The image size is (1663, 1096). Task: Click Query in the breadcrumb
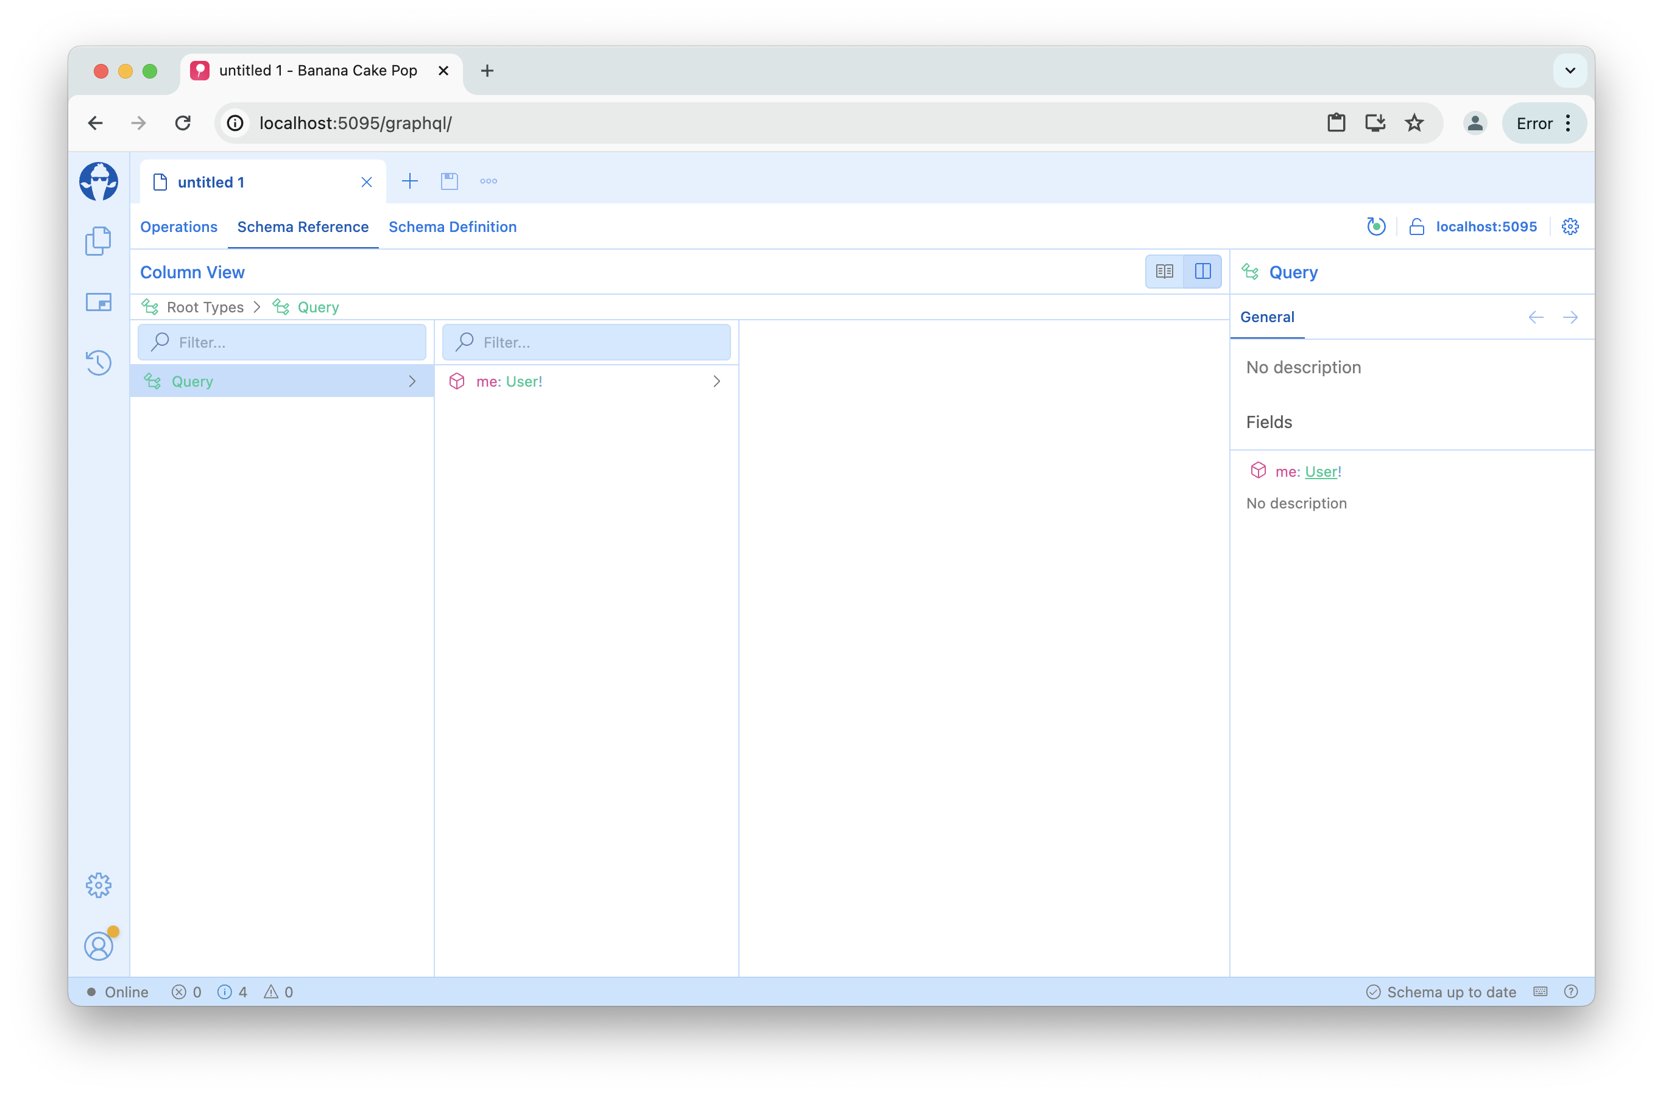318,307
